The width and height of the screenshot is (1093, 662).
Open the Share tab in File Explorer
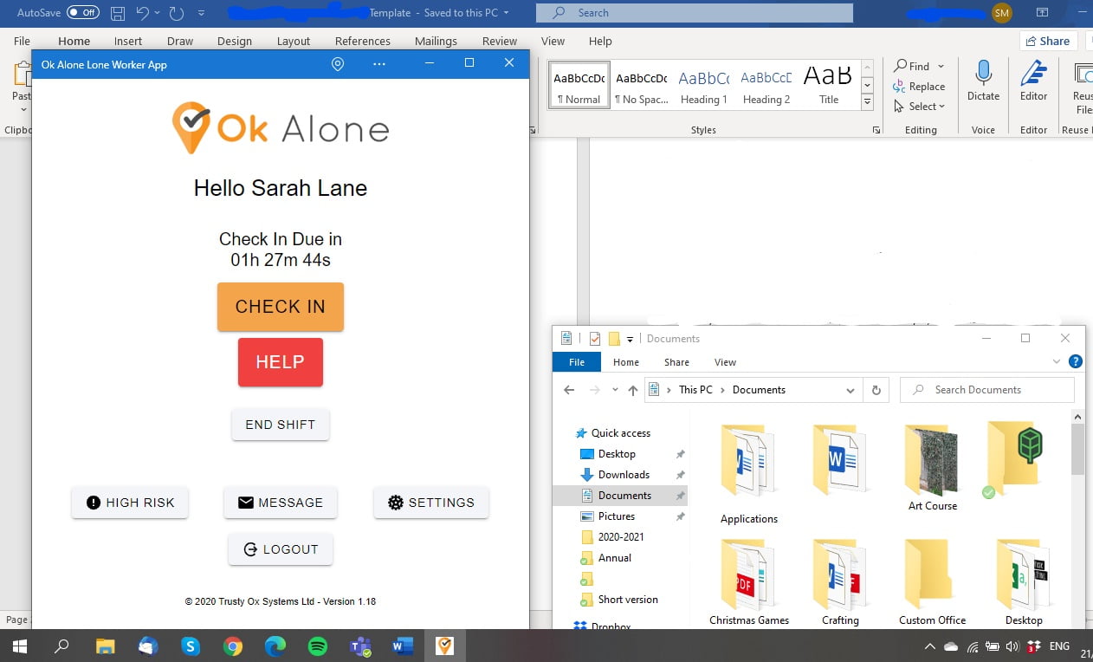tap(677, 362)
